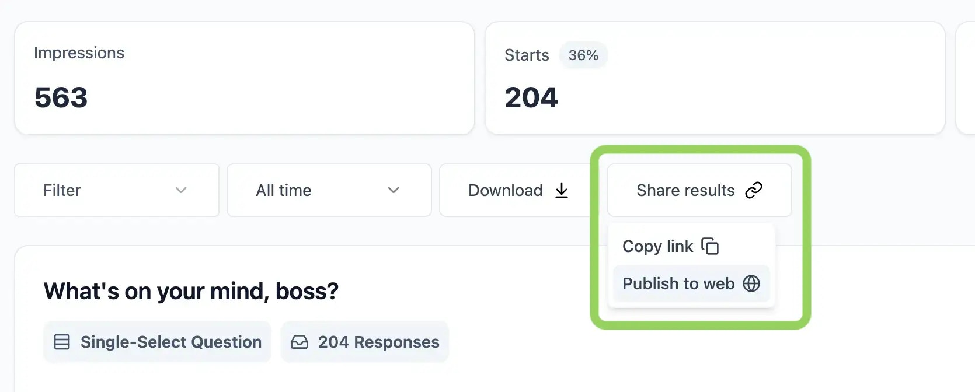This screenshot has width=975, height=392.
Task: Click the Single-Select Question badge
Action: pos(156,342)
